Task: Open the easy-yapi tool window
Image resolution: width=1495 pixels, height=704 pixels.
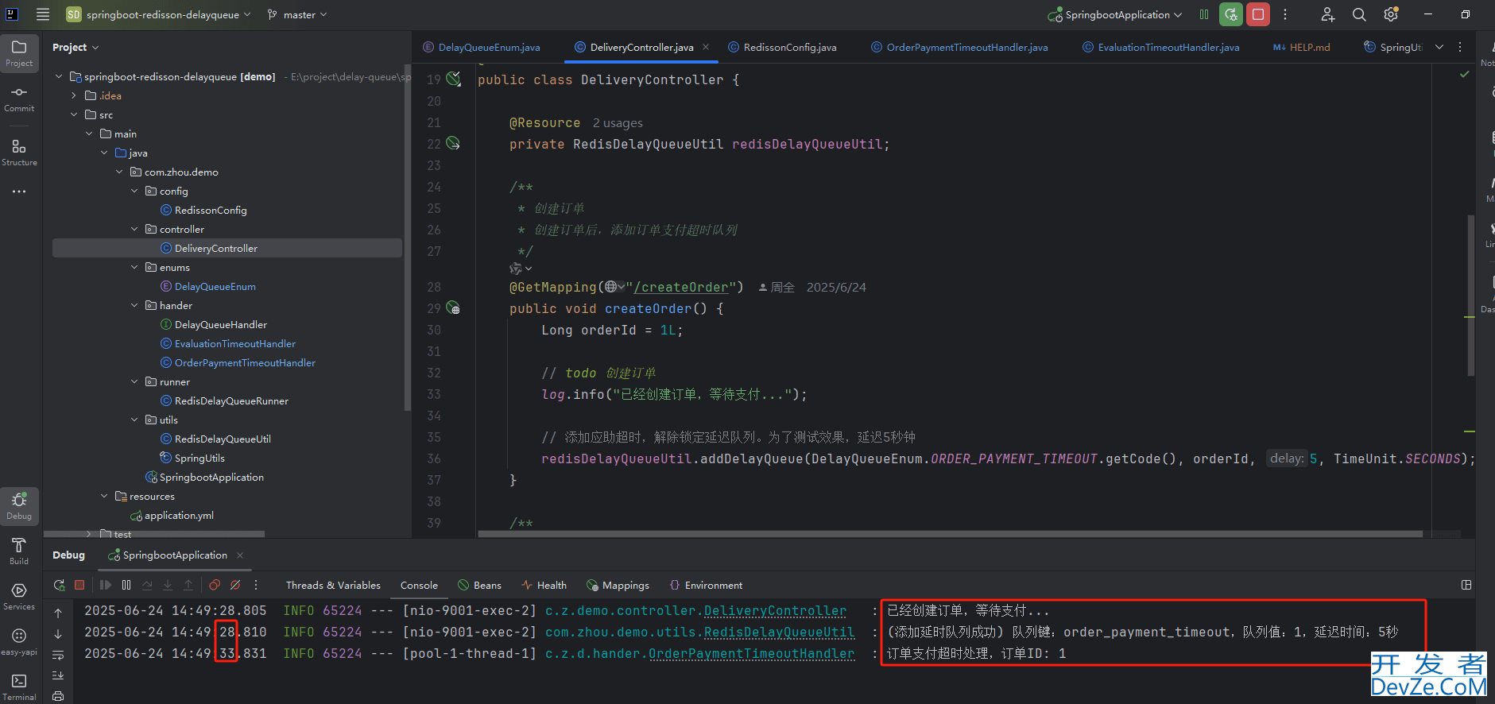Action: pyautogui.click(x=19, y=641)
